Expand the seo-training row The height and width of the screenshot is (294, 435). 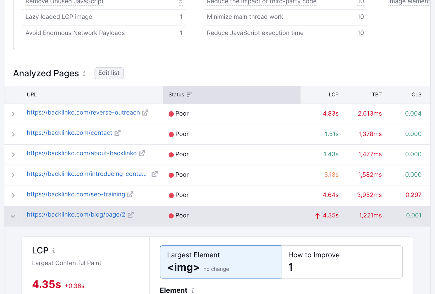point(13,196)
